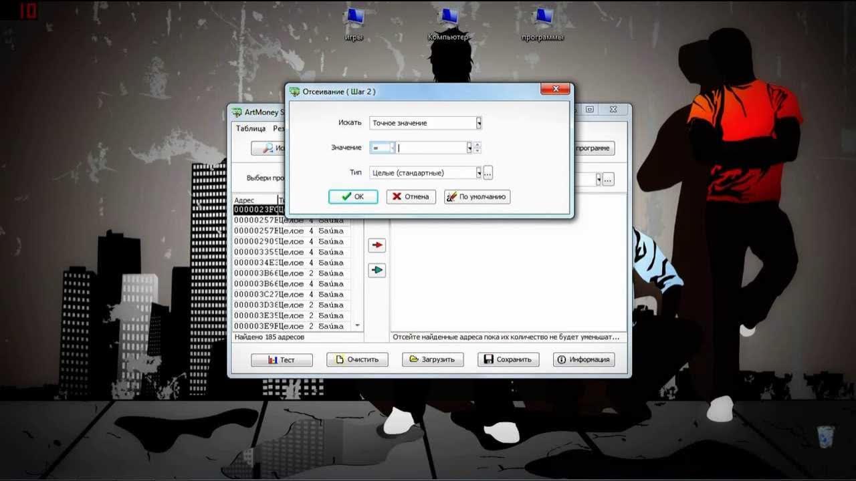Confirm filtering with the OK button

(353, 196)
